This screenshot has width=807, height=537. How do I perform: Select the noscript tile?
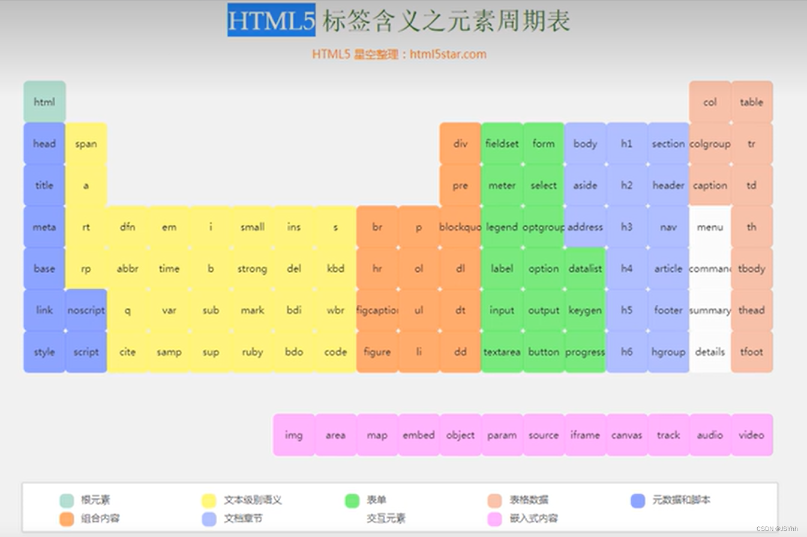86,310
